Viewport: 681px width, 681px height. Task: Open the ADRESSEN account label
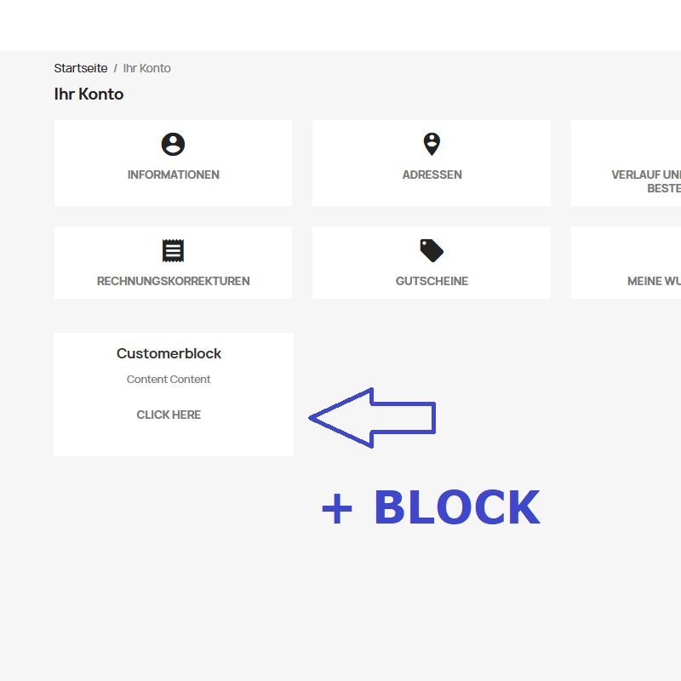432,175
